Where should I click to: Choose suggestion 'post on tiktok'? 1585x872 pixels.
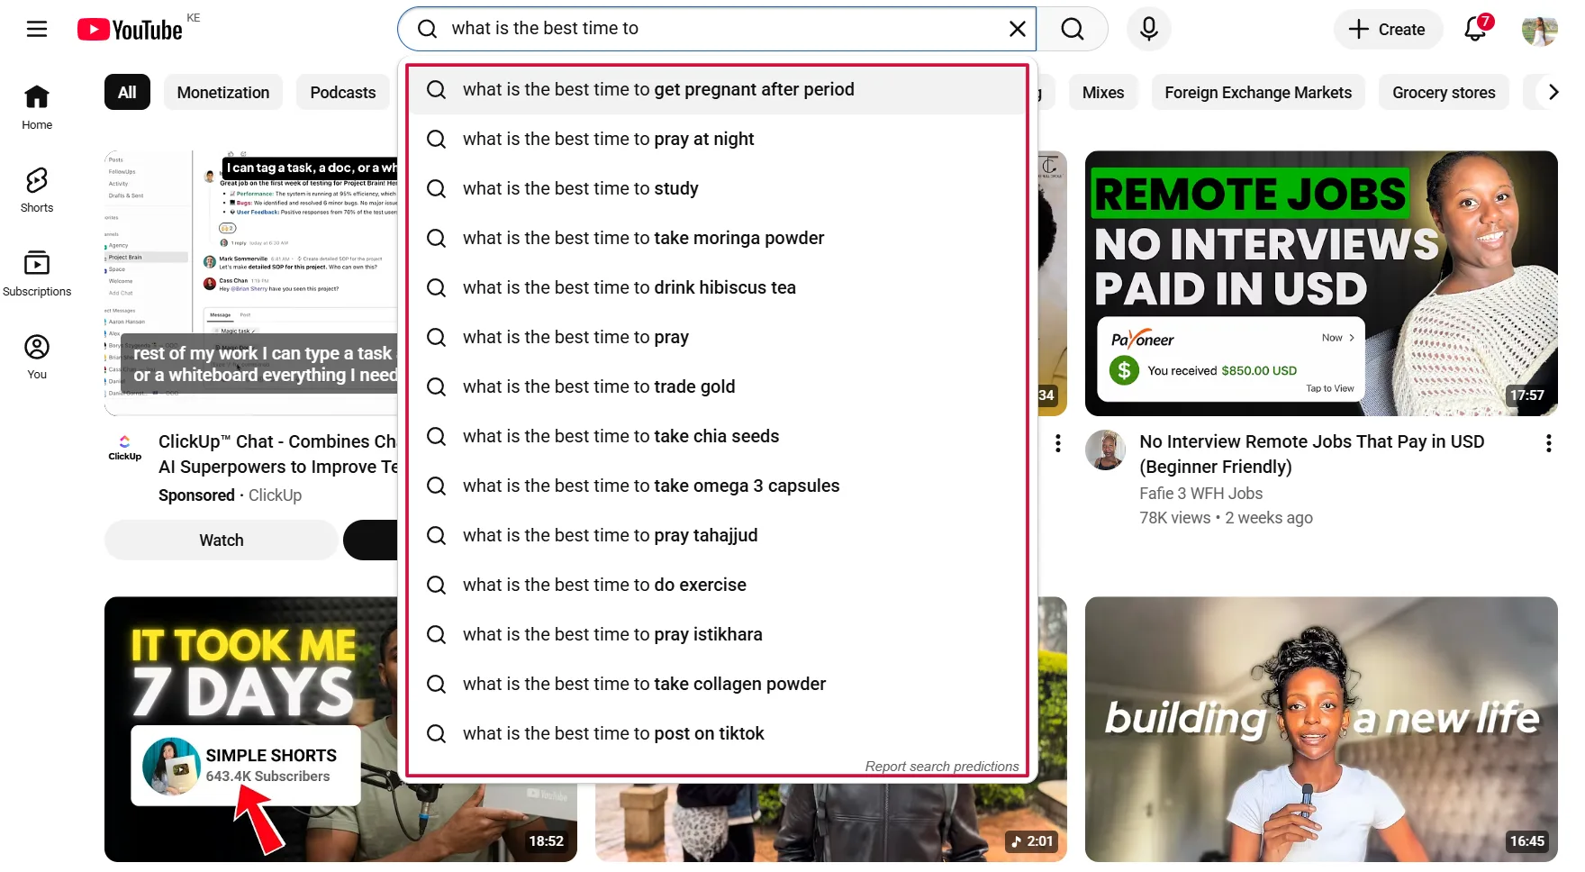coord(717,733)
